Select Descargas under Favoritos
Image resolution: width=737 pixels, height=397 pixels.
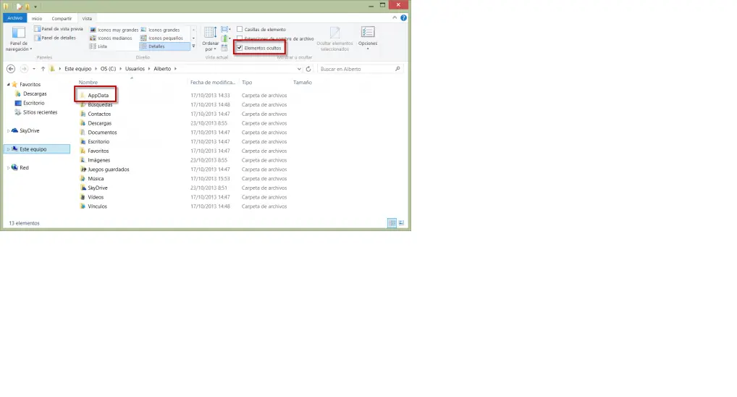(x=35, y=93)
